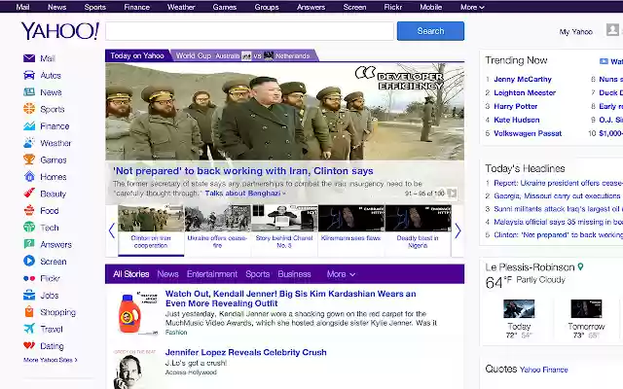Open the Travel airplane icon
This screenshot has height=389, width=623.
pos(29,329)
